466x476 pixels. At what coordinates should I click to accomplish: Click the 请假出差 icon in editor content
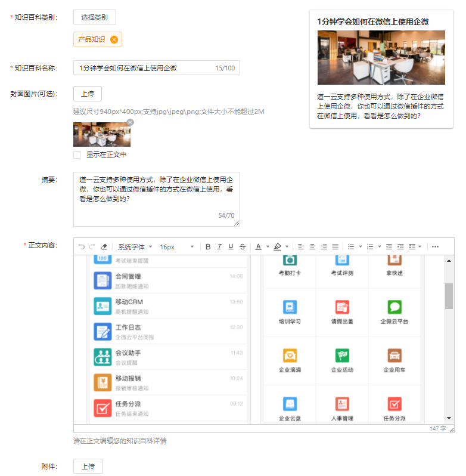[342, 307]
